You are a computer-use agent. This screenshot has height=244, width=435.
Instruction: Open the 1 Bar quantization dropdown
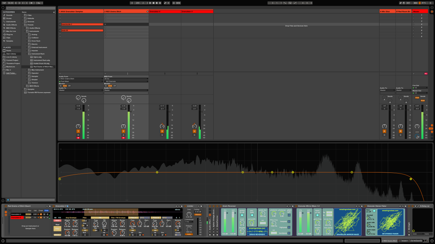(x=39, y=3)
